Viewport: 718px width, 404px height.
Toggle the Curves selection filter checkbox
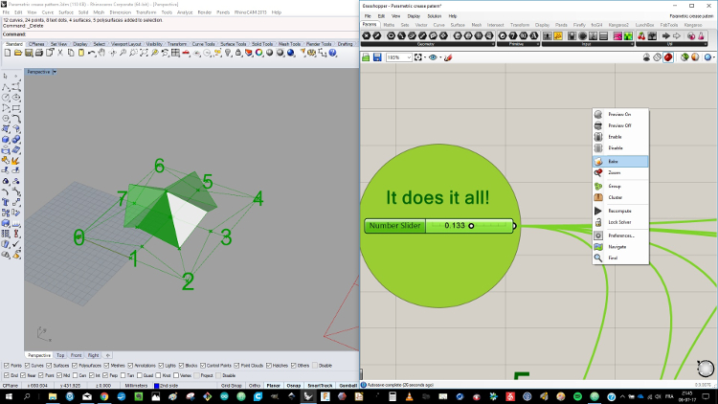click(27, 366)
